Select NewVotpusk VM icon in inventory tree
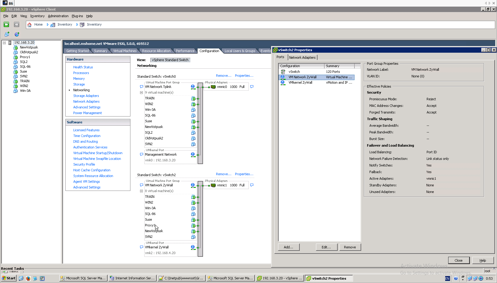Screen dimensions: 497x283 pyautogui.click(x=16, y=47)
